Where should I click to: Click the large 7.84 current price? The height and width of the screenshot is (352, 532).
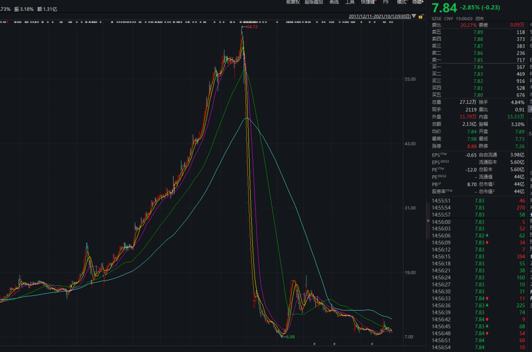[444, 8]
